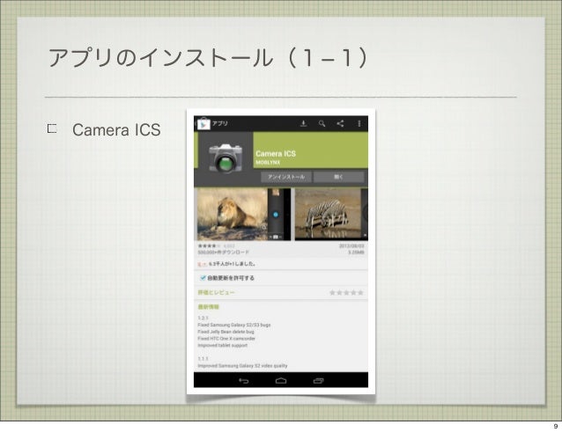Tap the share icon
This screenshot has width=562, height=432.
tap(340, 123)
